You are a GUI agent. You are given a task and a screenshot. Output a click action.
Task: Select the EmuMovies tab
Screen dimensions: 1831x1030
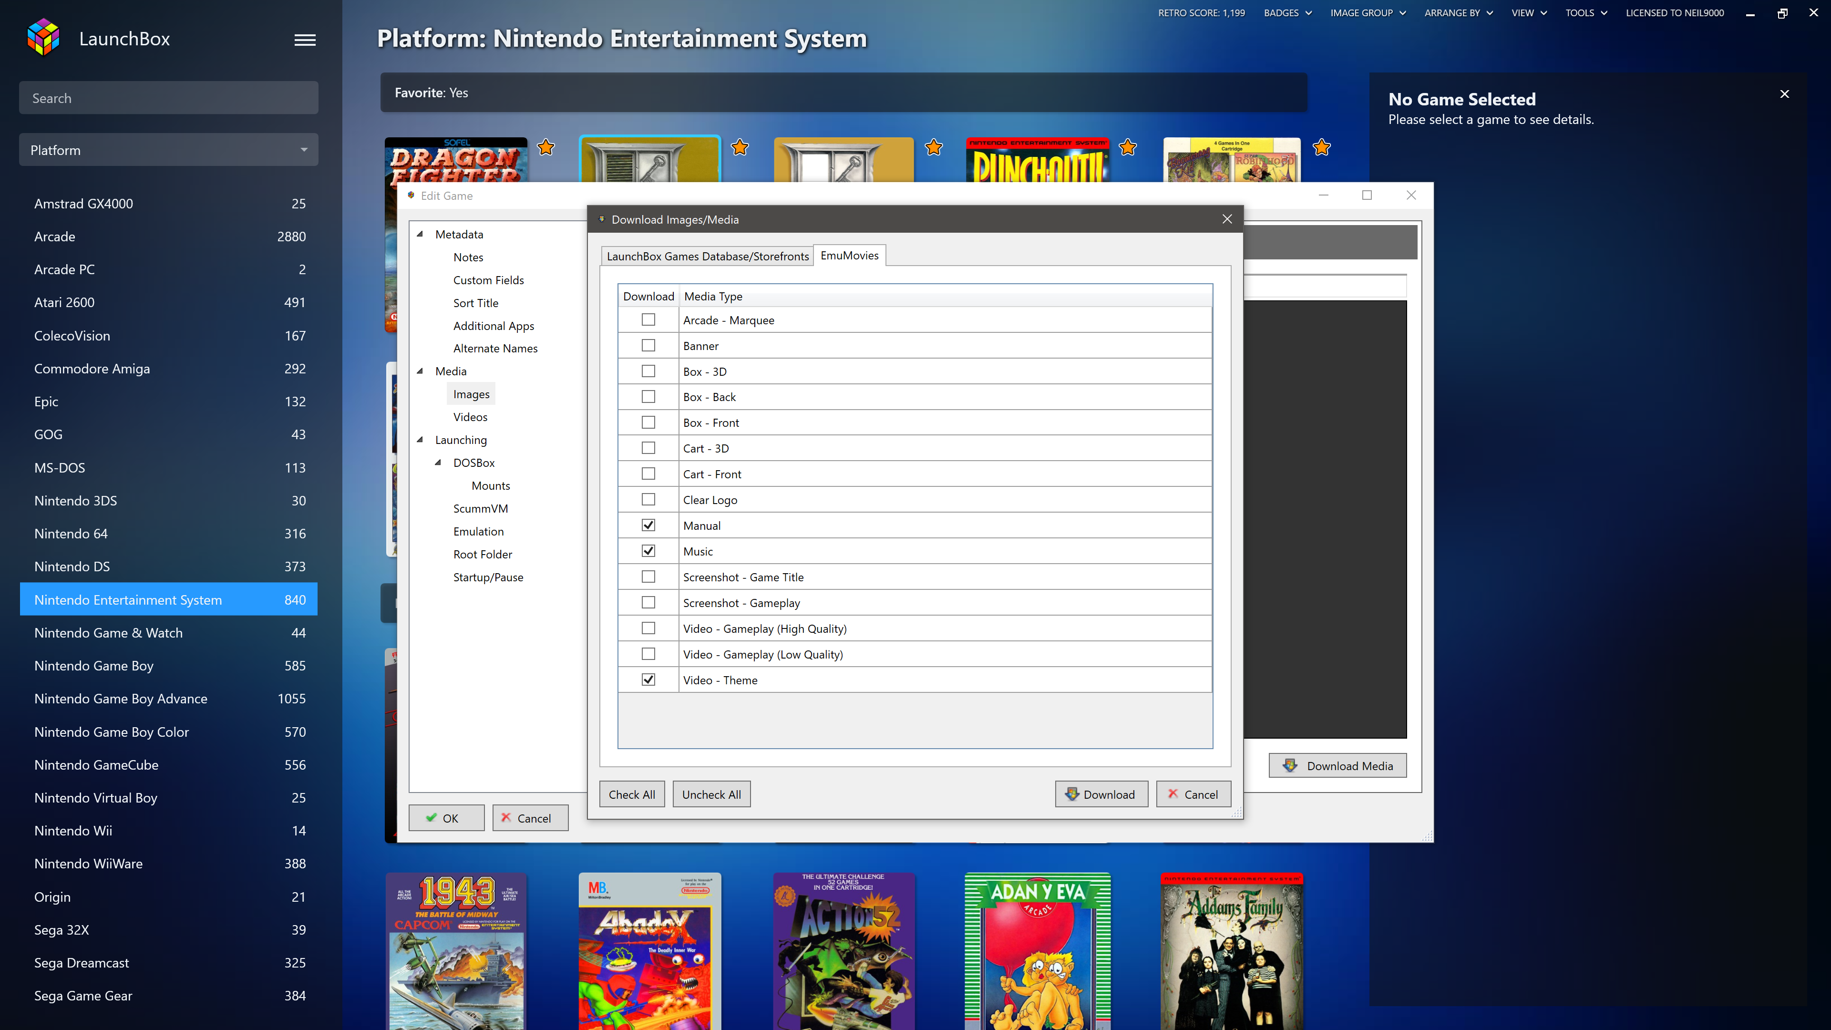click(x=849, y=255)
